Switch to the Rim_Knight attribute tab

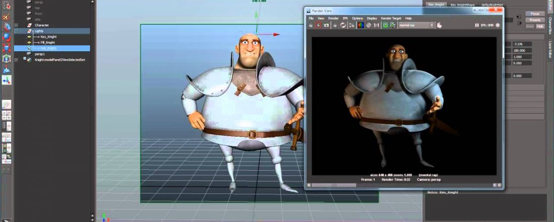(437, 4)
